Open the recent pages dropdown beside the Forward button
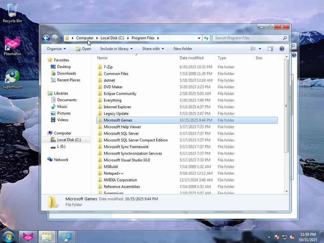Screen dimensions: 324x243 pyautogui.click(x=61, y=38)
